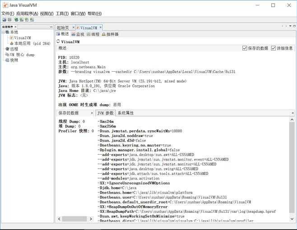297x230 pixels.
Task: Click the -Xmx256m argument line
Action: [107, 126]
